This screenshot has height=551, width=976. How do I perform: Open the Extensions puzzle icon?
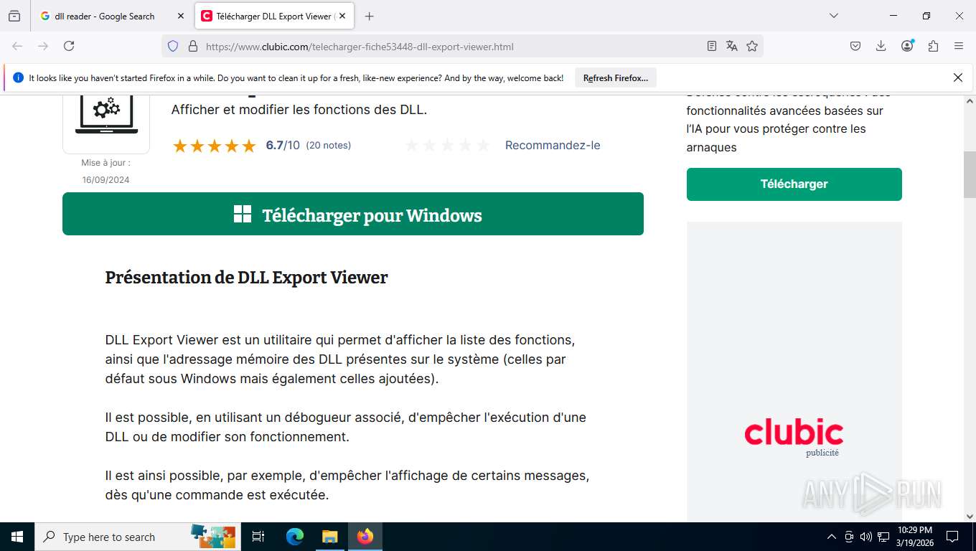coord(933,46)
